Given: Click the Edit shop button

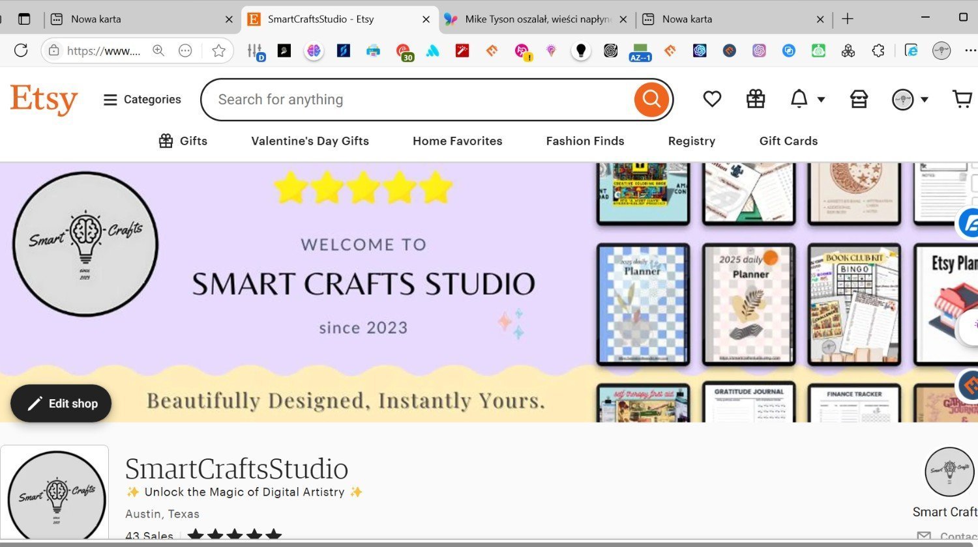Looking at the screenshot, I should coord(61,404).
